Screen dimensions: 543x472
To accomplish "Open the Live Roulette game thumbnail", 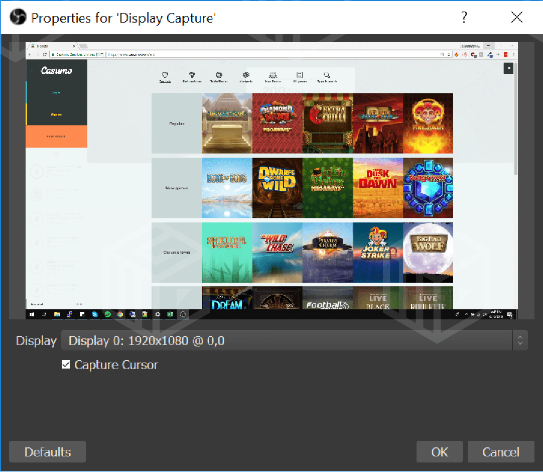I will coord(428,298).
